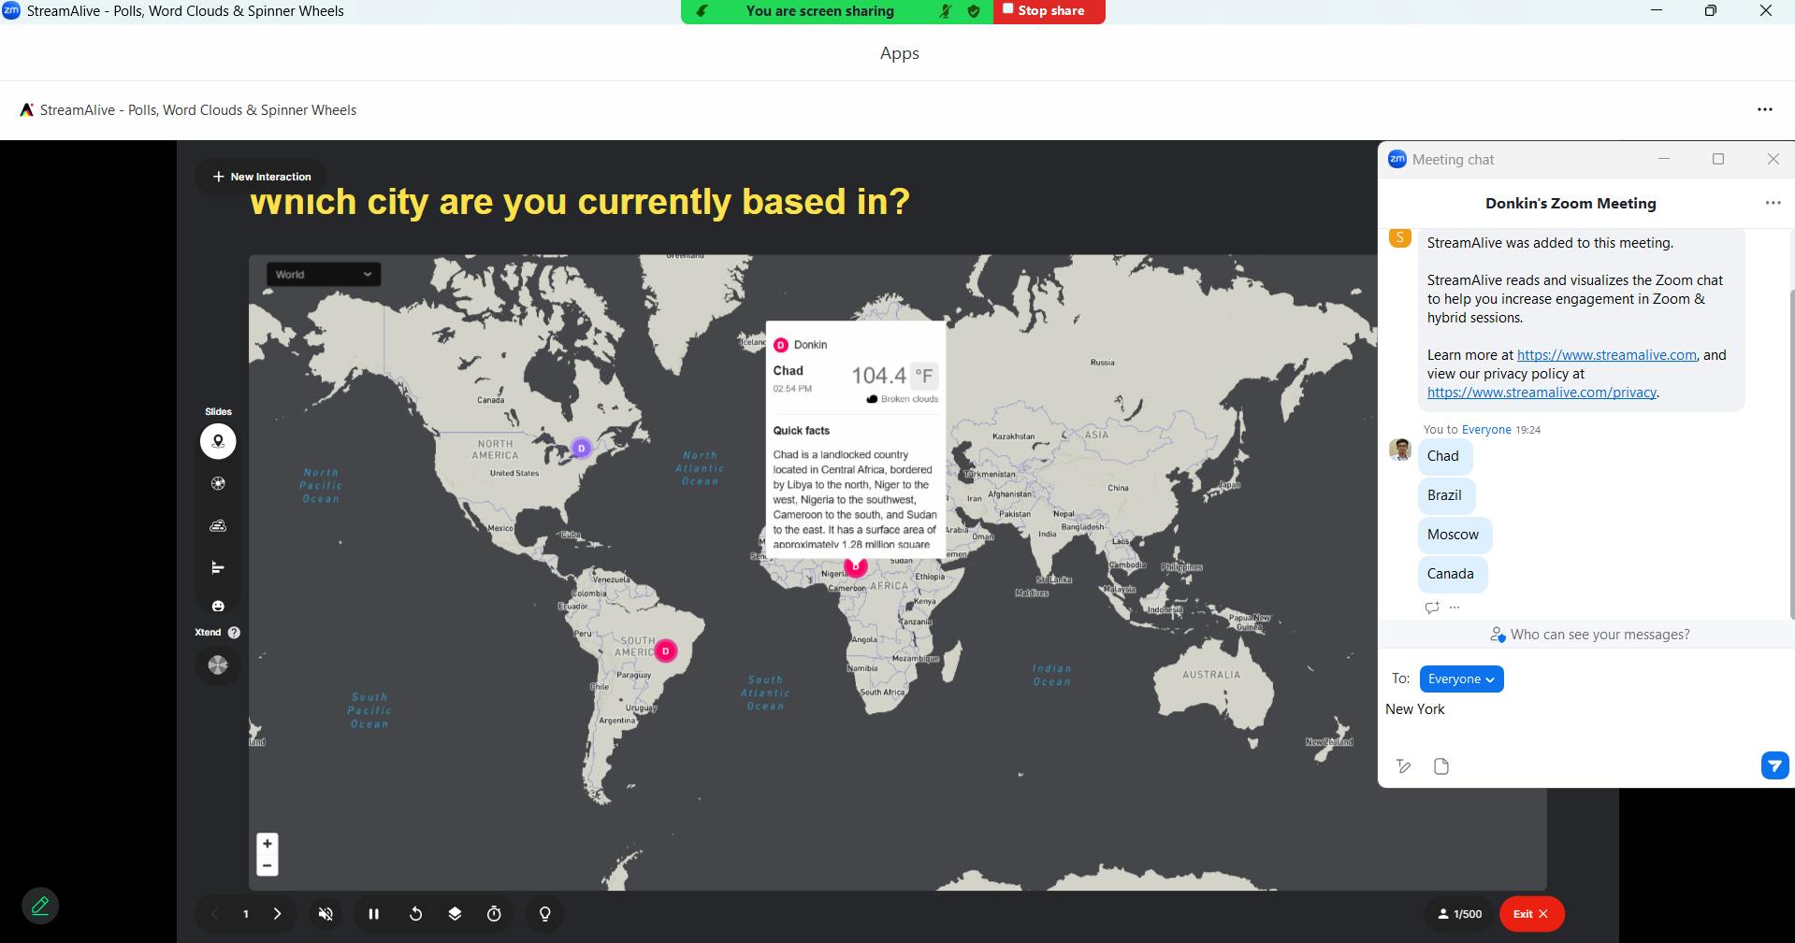Click Who can see your messages?
This screenshot has width=1795, height=943.
1590,635
